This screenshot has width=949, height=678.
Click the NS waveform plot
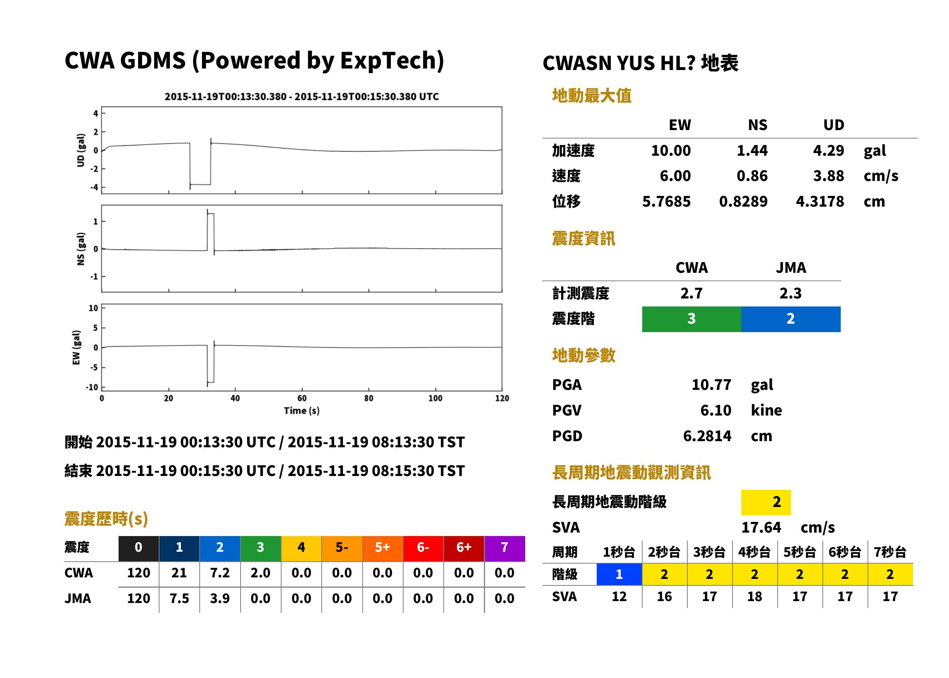(301, 248)
